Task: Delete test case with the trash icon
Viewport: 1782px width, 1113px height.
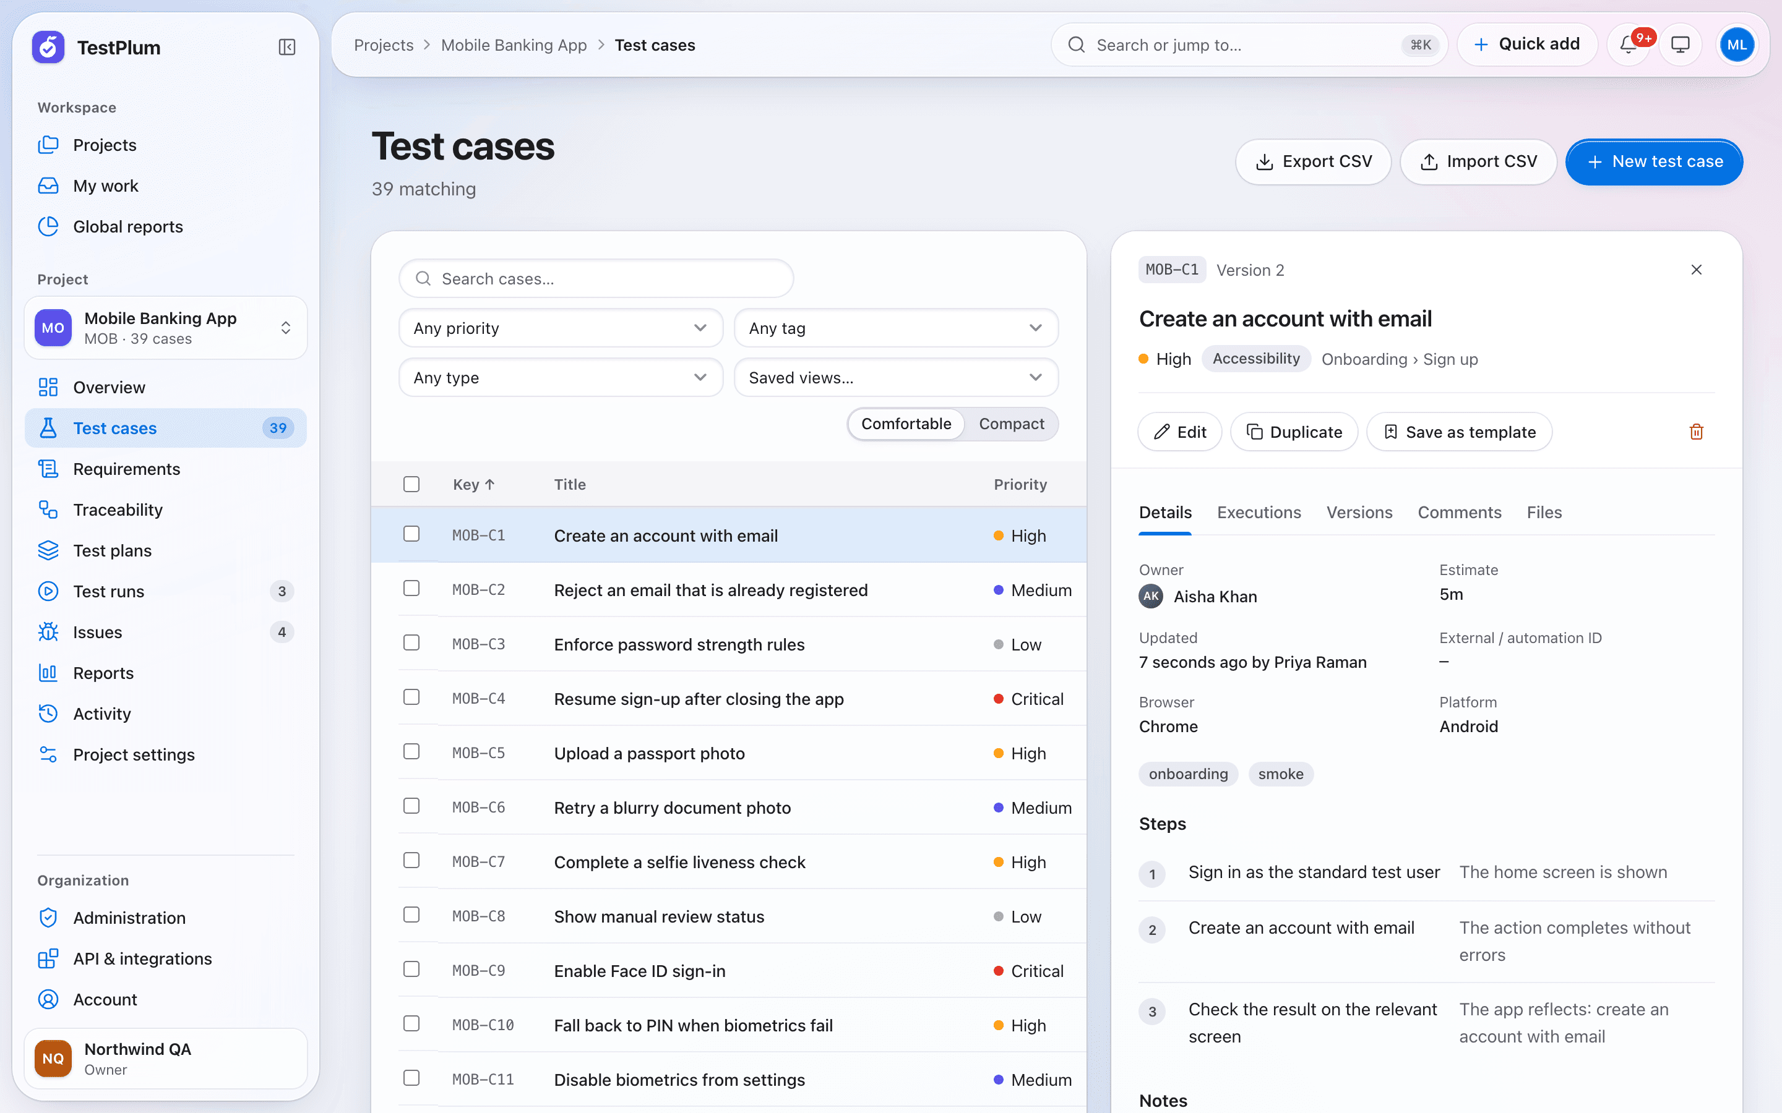Action: pos(1697,432)
